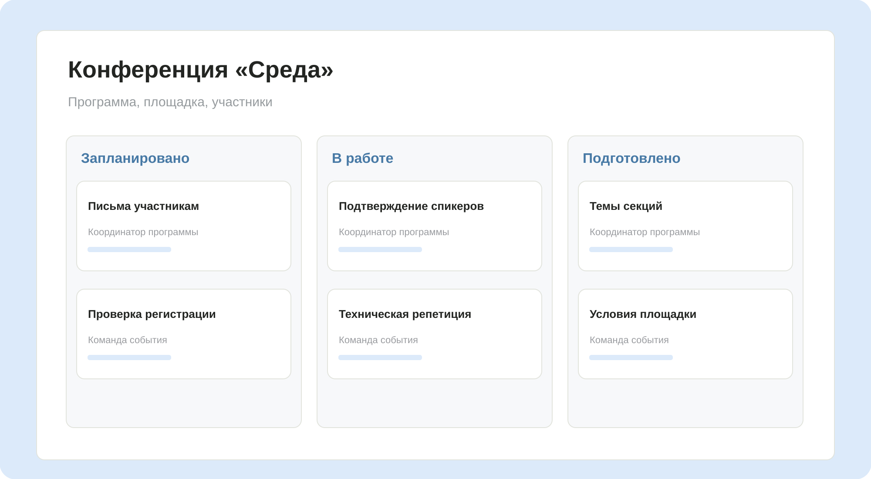This screenshot has height=479, width=871.
Task: Click «Координатор программы» under «Подтверждение спикеров»
Action: tap(394, 232)
